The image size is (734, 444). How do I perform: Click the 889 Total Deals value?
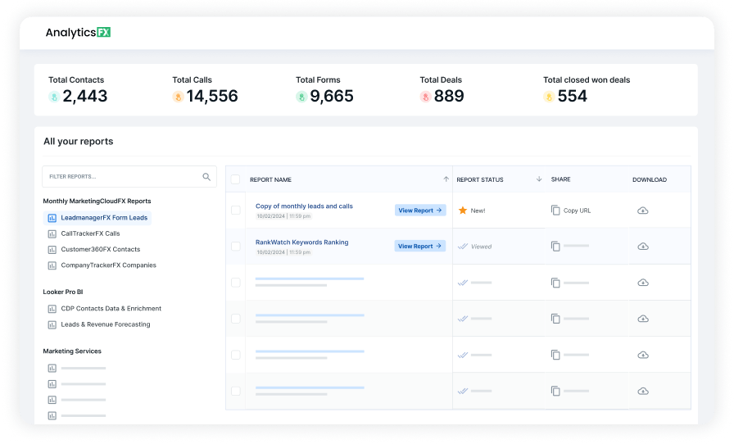449,96
